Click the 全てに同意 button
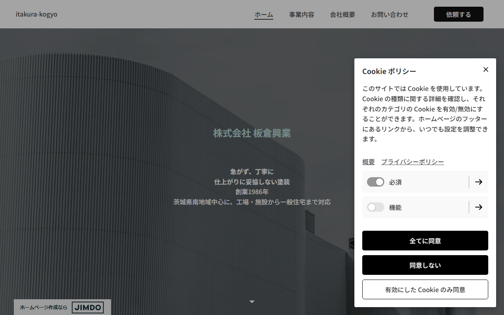Image resolution: width=504 pixels, height=315 pixels. click(x=425, y=241)
